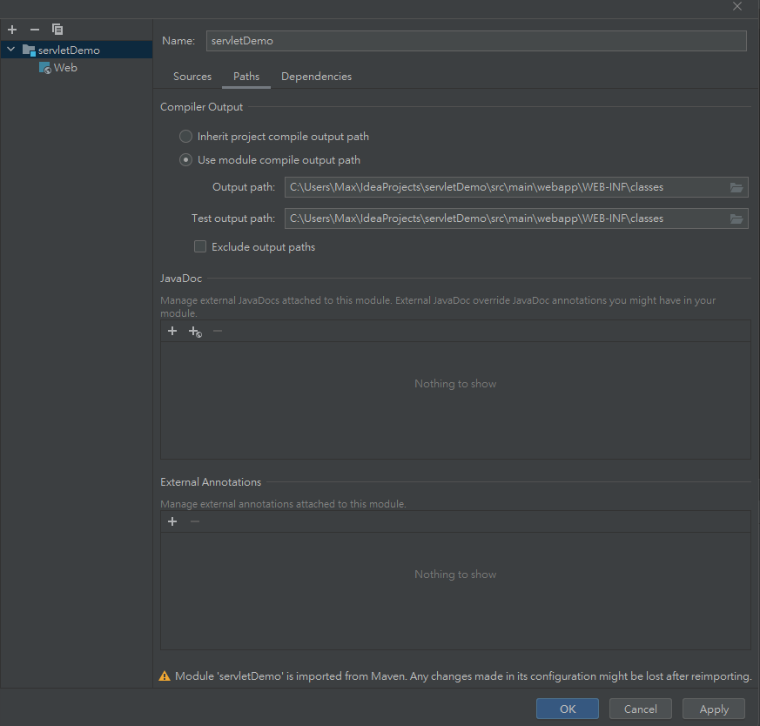Click the OK button

coord(567,709)
